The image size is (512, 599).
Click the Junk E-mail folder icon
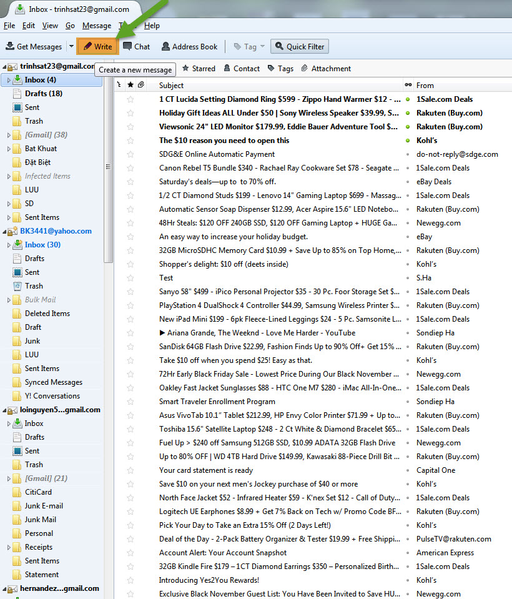click(17, 506)
